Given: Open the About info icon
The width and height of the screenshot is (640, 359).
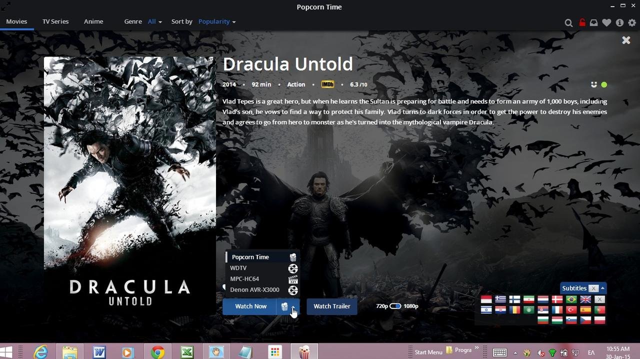Looking at the screenshot, I should pos(619,22).
